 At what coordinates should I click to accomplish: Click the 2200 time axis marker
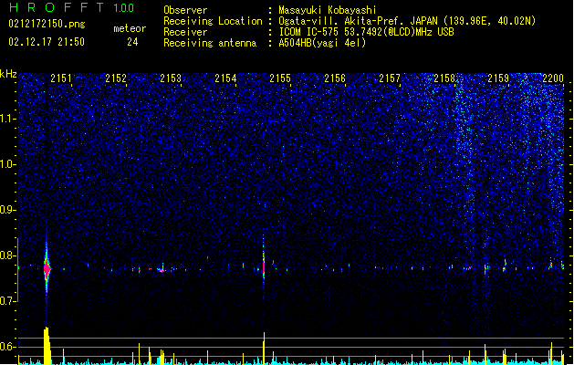pos(553,78)
